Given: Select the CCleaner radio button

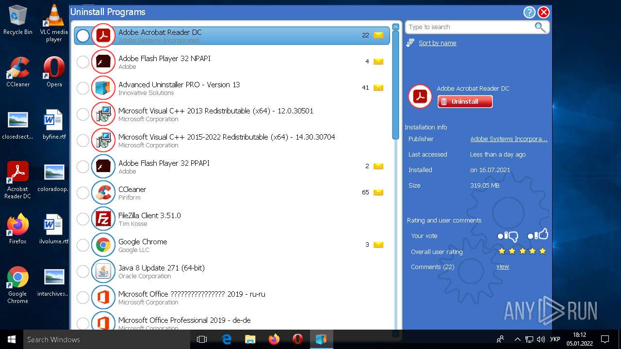Looking at the screenshot, I should point(83,192).
